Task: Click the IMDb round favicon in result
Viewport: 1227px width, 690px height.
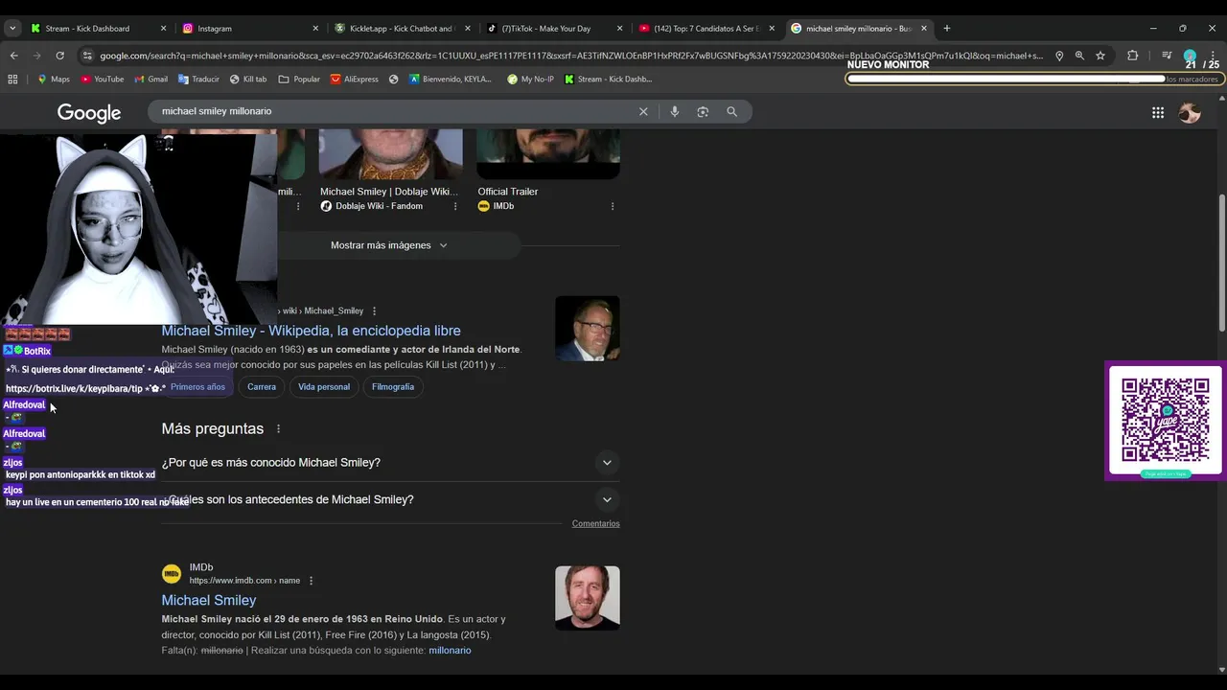Action: [x=172, y=574]
